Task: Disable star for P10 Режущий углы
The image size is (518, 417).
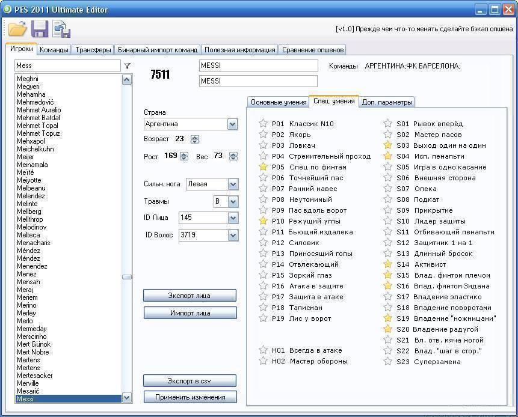Action: (x=263, y=221)
